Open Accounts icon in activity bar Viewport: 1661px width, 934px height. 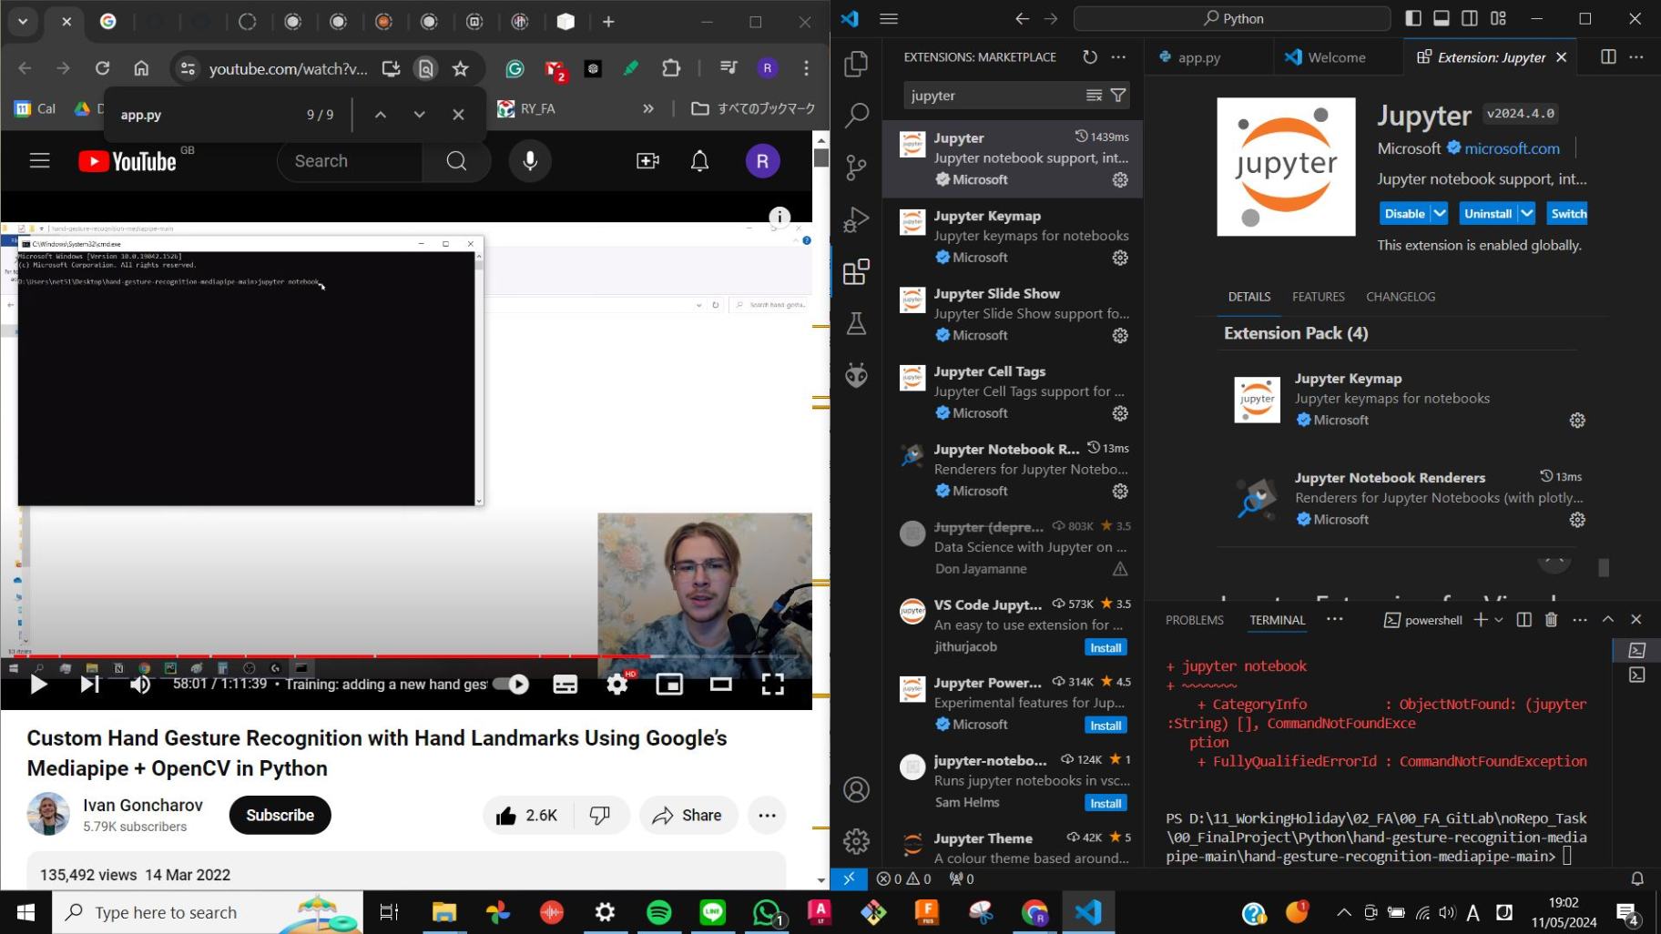pyautogui.click(x=856, y=789)
